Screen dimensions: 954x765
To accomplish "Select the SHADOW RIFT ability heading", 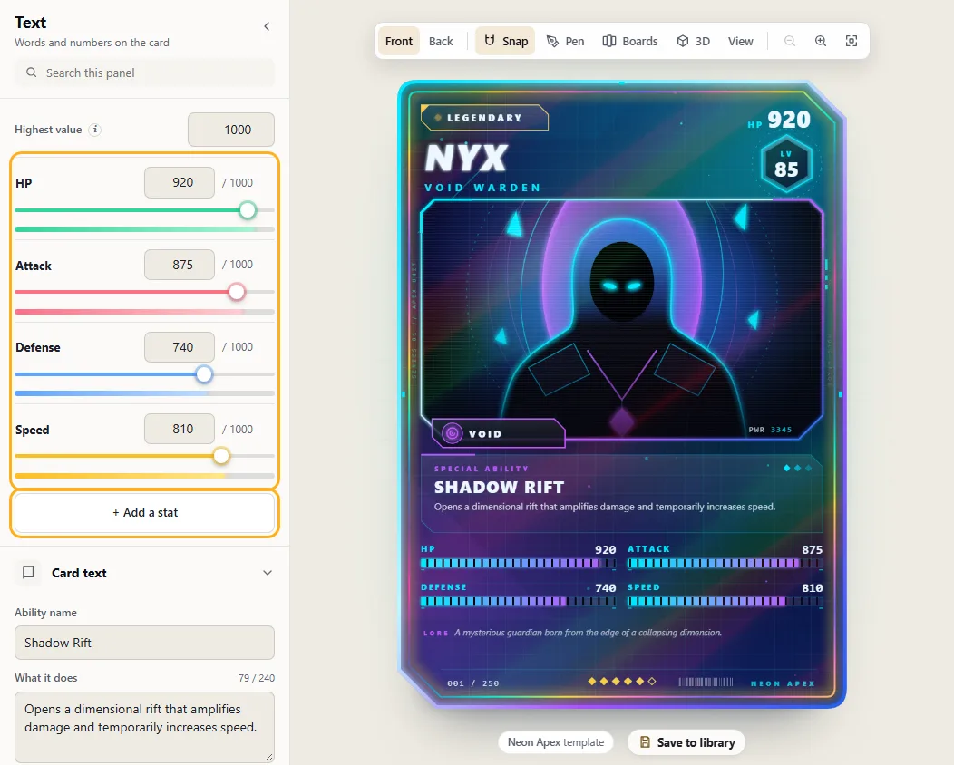I will [x=499, y=487].
